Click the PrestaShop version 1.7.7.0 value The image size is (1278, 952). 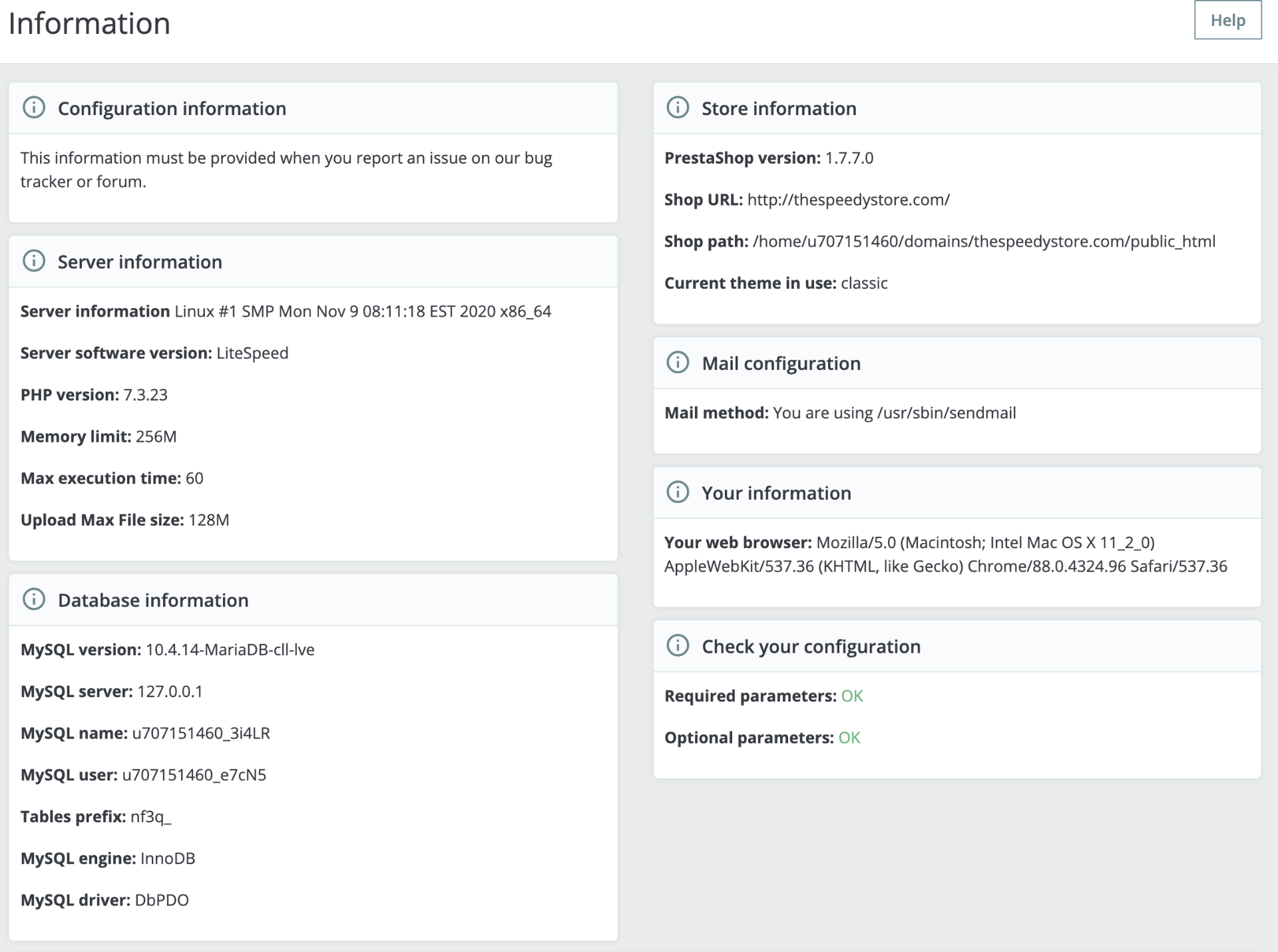coord(849,158)
